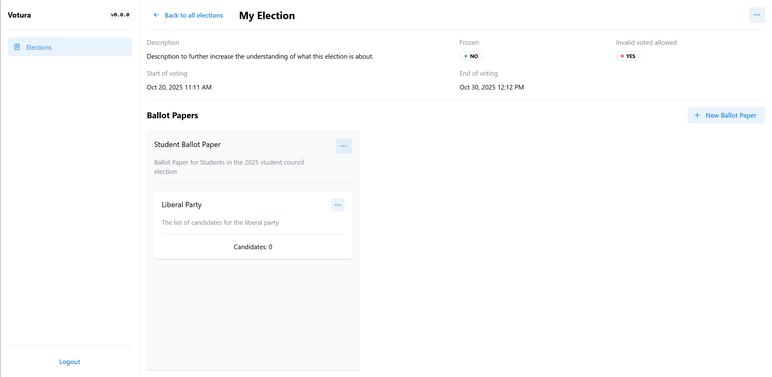Click the My Election heading
772x377 pixels.
[267, 15]
